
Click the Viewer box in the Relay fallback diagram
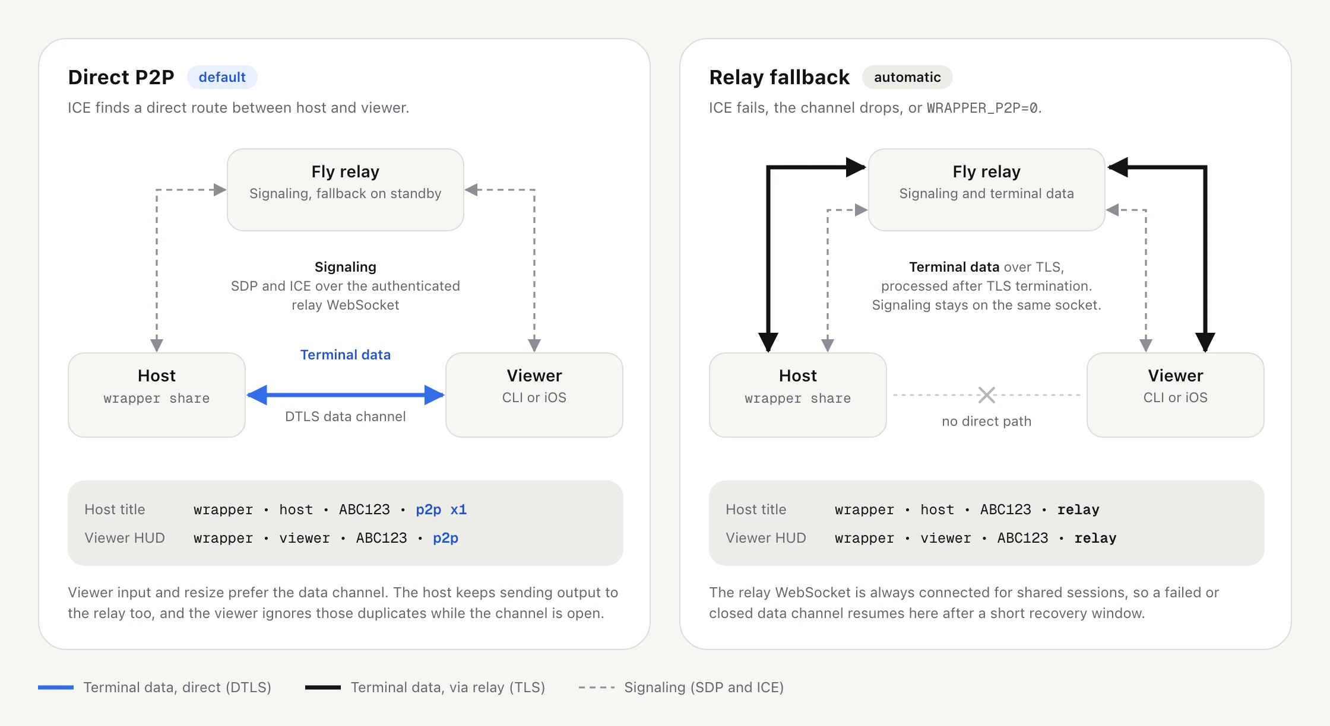pos(1176,395)
